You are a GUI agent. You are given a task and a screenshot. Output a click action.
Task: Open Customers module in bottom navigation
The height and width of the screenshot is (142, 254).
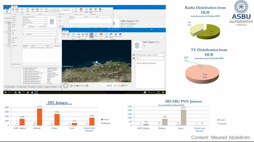tap(21, 87)
